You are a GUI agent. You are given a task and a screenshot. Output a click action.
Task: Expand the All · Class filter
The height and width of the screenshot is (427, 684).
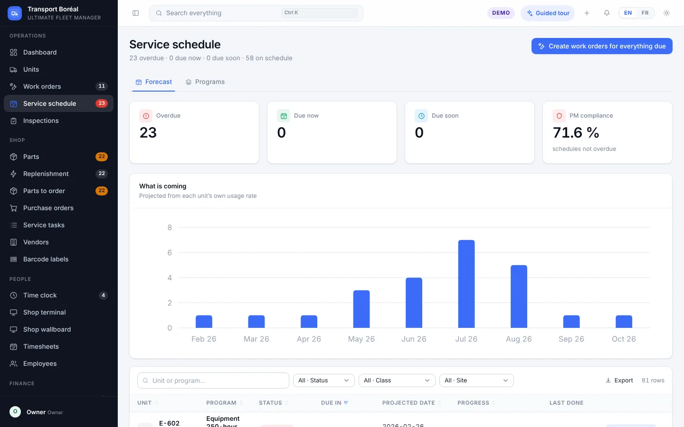tap(397, 381)
